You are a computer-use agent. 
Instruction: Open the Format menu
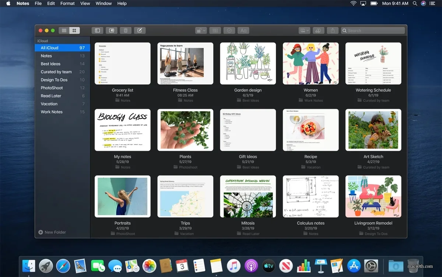67,3
